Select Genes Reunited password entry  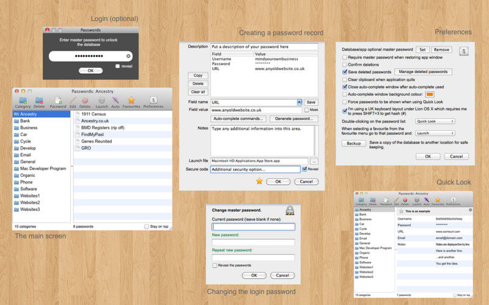click(x=123, y=142)
